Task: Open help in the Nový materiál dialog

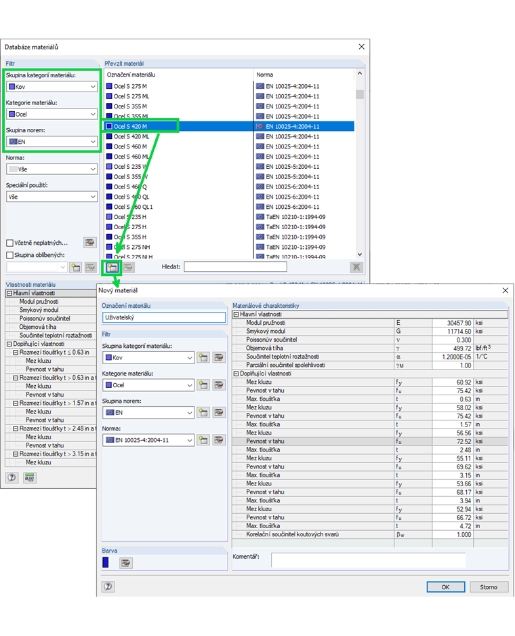Action: pos(108,587)
